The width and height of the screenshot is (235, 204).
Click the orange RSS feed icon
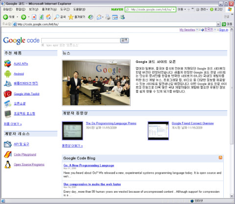220,158
